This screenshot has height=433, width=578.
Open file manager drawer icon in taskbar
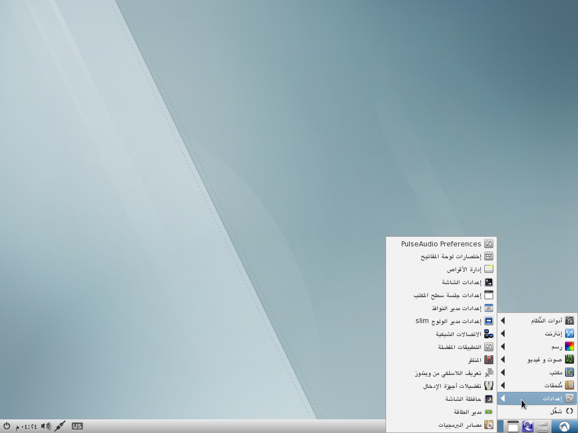542,426
